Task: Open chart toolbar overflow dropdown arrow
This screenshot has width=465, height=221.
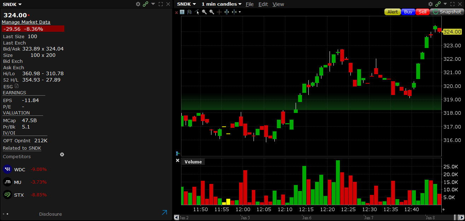Action: pos(240,12)
